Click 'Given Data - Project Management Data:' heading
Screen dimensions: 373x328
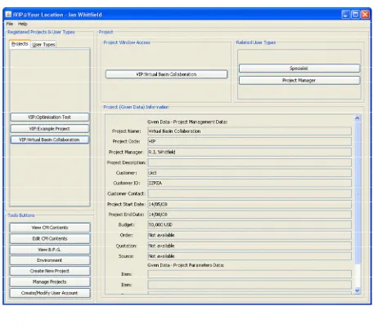pos(187,122)
